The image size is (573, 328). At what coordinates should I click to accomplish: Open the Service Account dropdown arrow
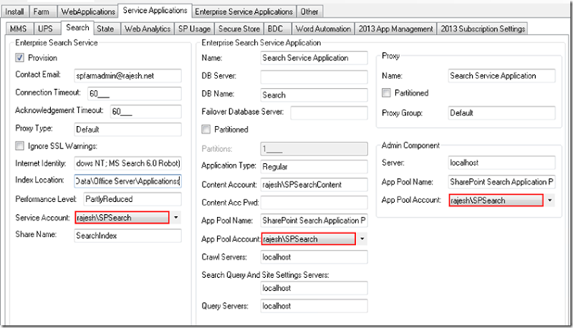click(176, 217)
